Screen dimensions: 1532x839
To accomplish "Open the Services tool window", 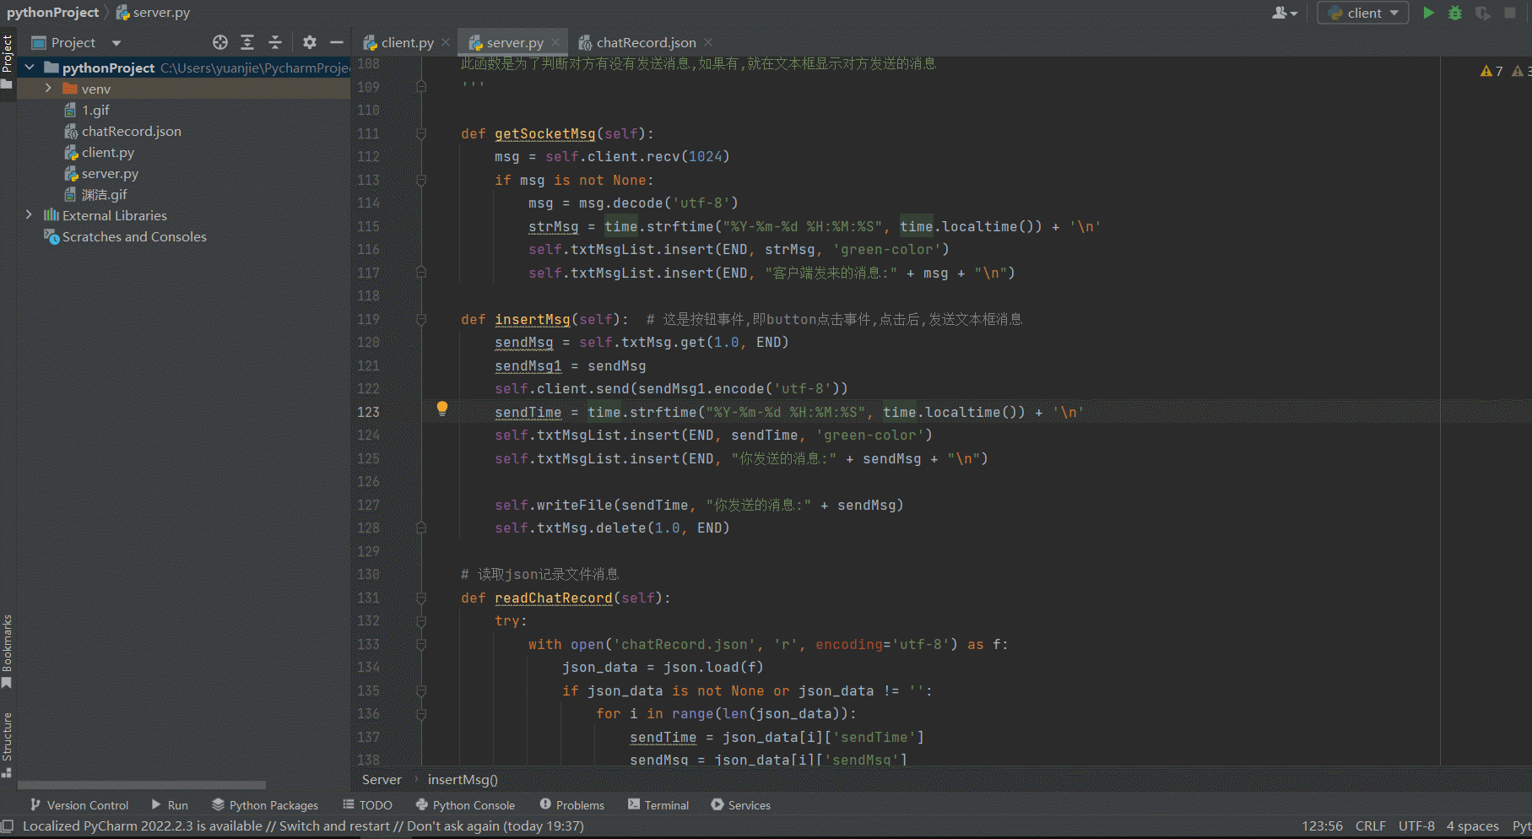I will point(740,805).
